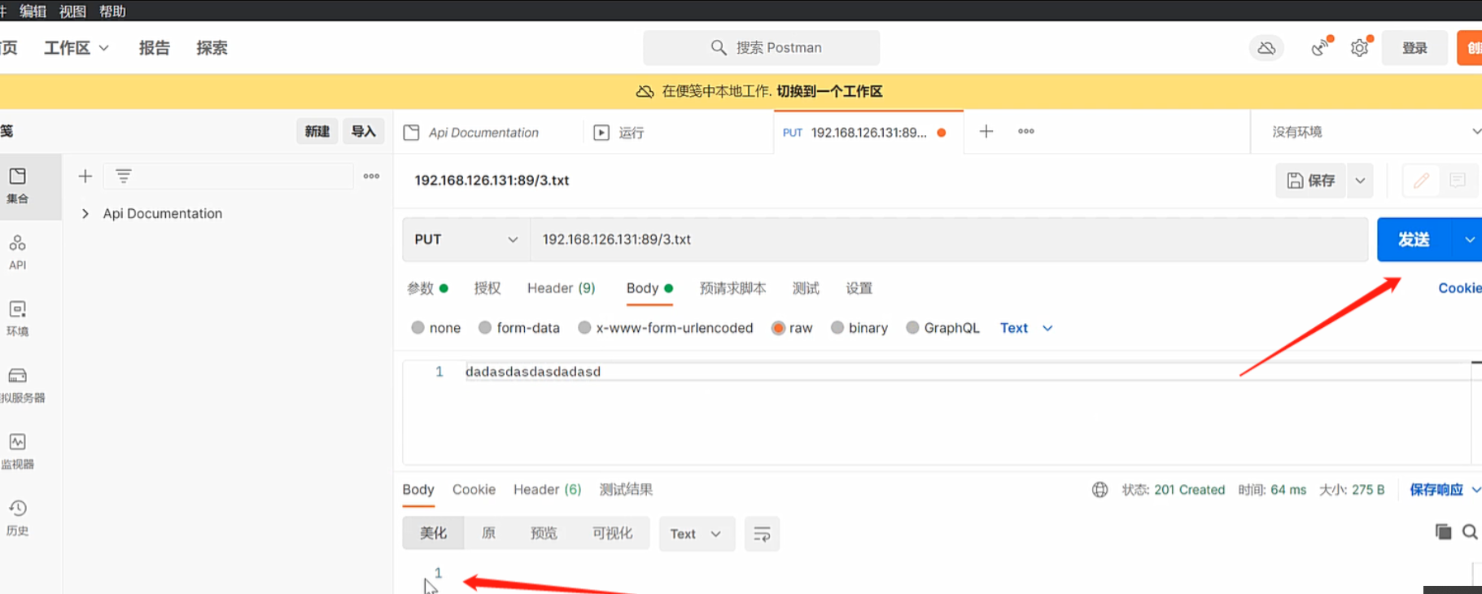Screen dimensions: 1482x594
Task: Open the History sidebar panel
Action: pos(18,518)
